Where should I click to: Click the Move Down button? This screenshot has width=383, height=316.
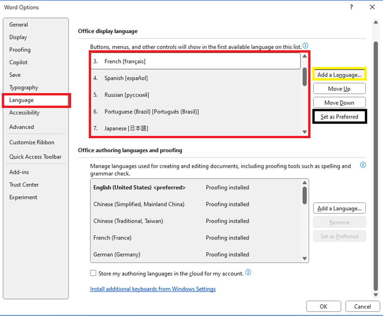(339, 103)
